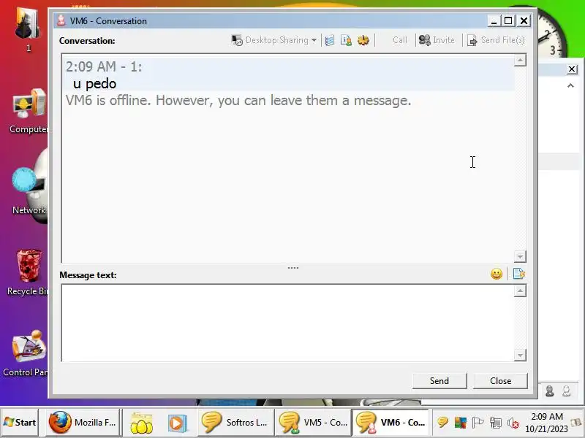The image size is (585, 438).
Task: Open message history notebook icon
Action: click(330, 40)
